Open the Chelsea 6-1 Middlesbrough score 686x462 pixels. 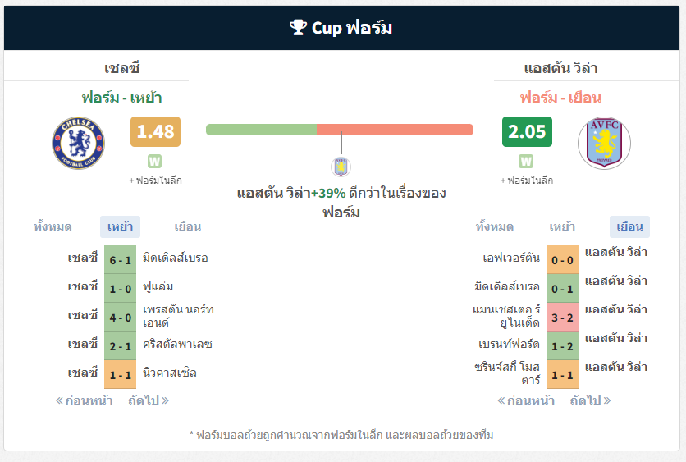tap(121, 260)
